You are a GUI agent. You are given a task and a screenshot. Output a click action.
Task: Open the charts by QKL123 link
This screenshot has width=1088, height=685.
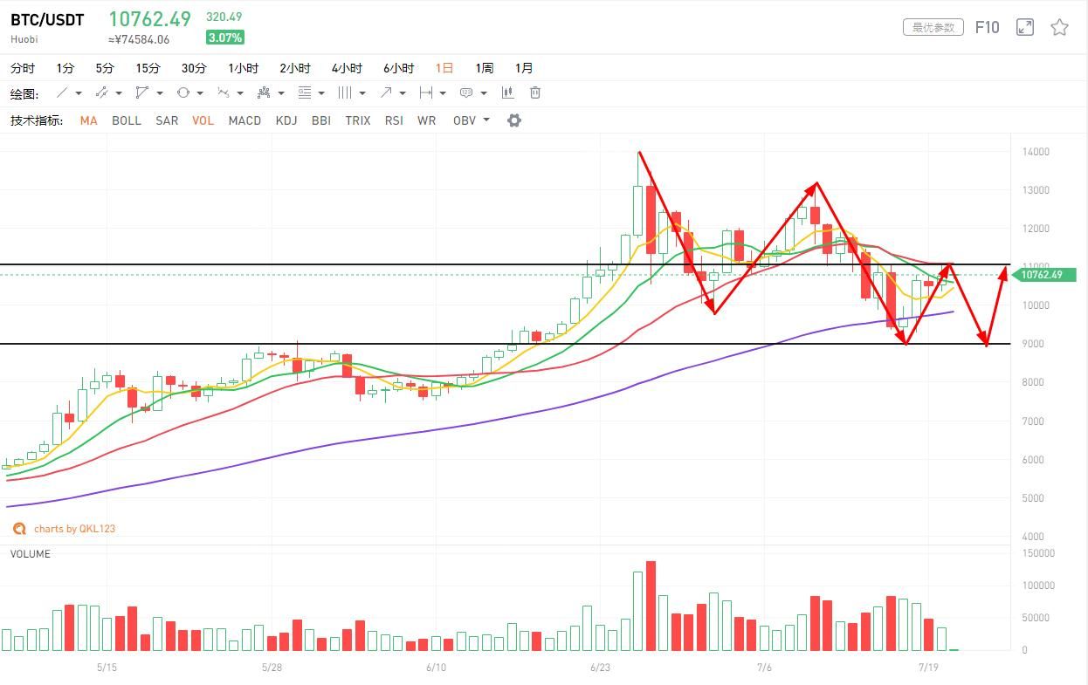pos(74,529)
